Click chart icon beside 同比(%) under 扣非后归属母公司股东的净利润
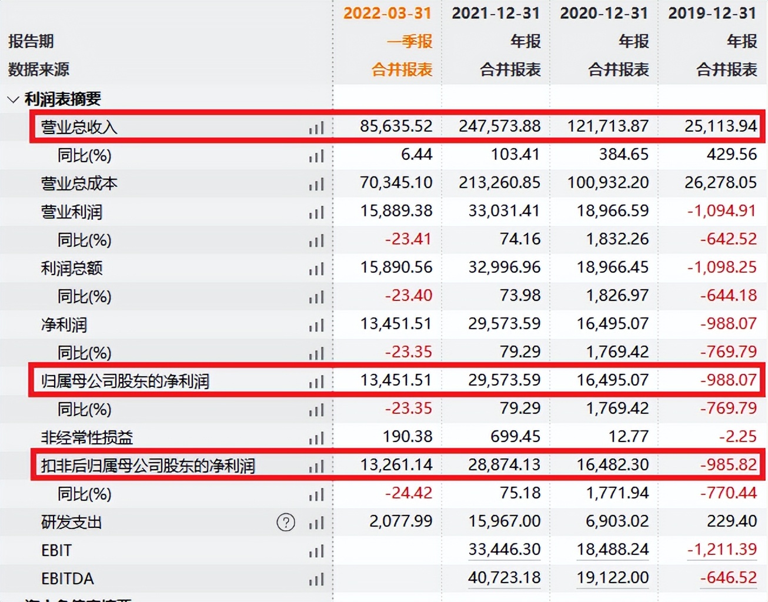768x602 pixels. 316,494
